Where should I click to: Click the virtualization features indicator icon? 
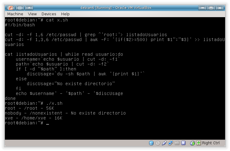pos(184,143)
